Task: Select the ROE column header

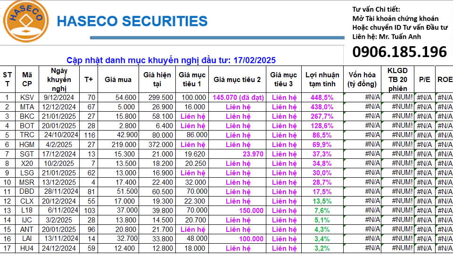Action: pos(445,80)
